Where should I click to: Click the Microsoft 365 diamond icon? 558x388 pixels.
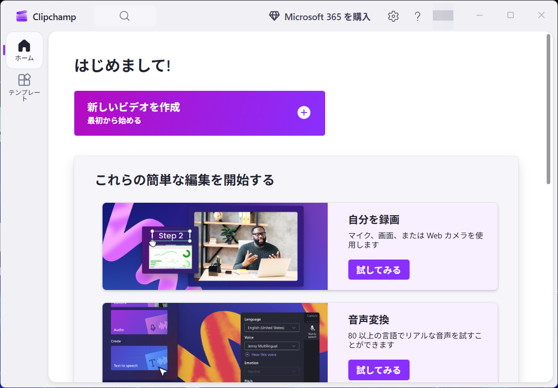(x=274, y=16)
